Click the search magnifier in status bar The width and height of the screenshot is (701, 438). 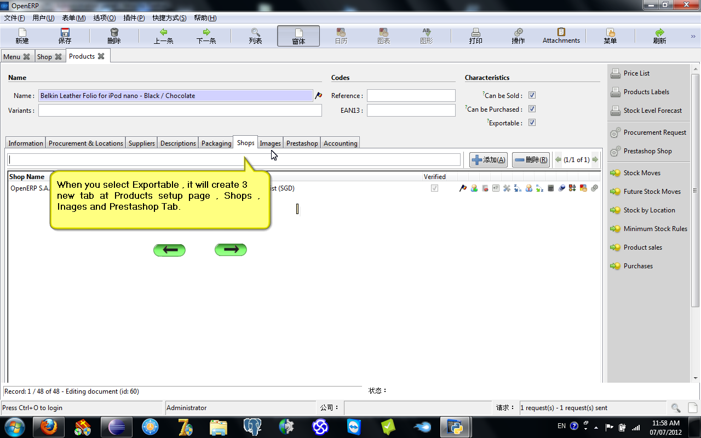pos(676,408)
